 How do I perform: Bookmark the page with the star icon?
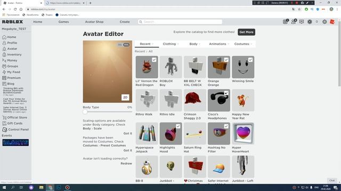[299, 10]
